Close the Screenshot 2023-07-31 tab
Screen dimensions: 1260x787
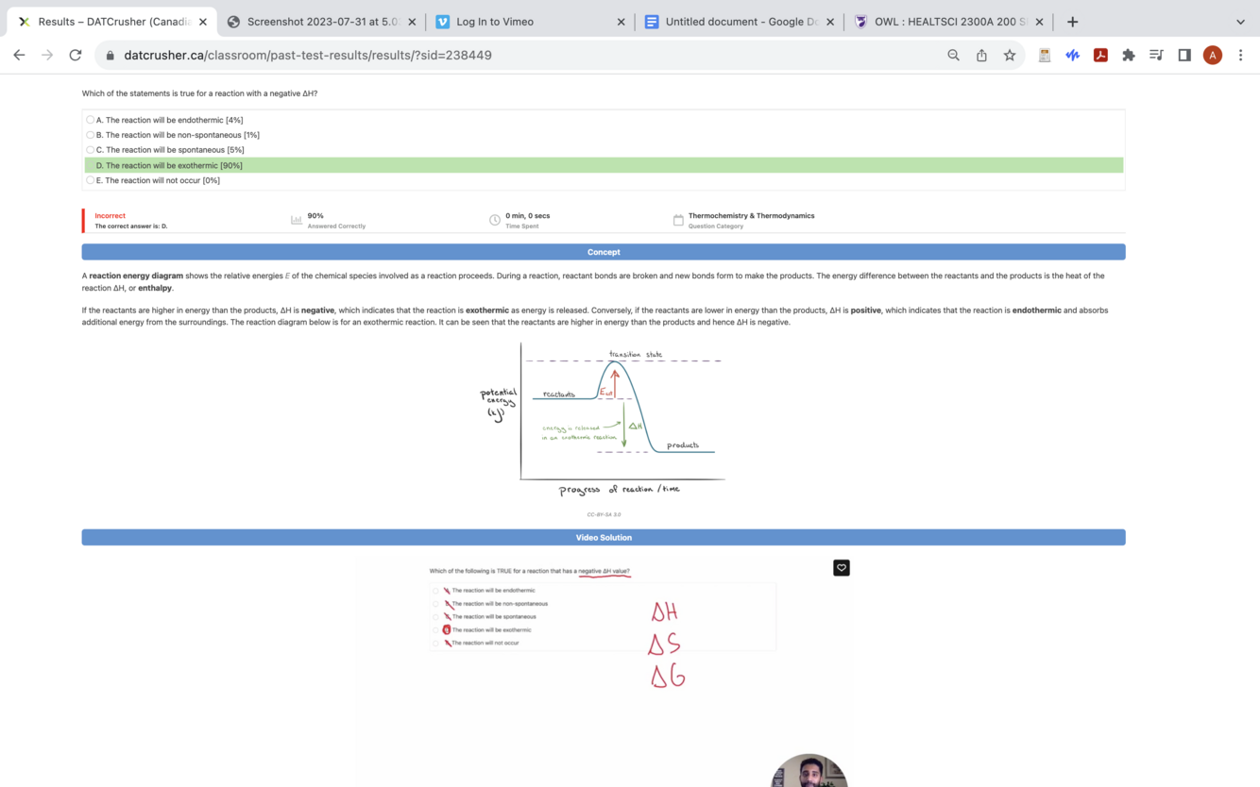[412, 22]
